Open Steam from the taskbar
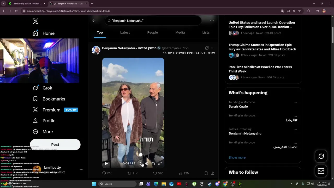This screenshot has height=188, width=334. click(x=210, y=184)
